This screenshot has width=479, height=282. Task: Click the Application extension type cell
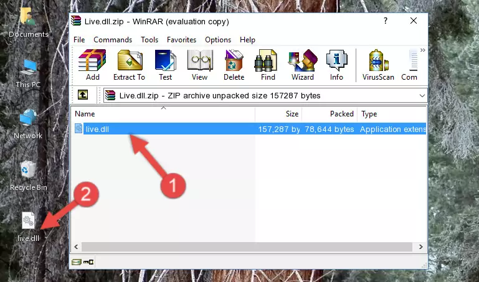(x=393, y=129)
